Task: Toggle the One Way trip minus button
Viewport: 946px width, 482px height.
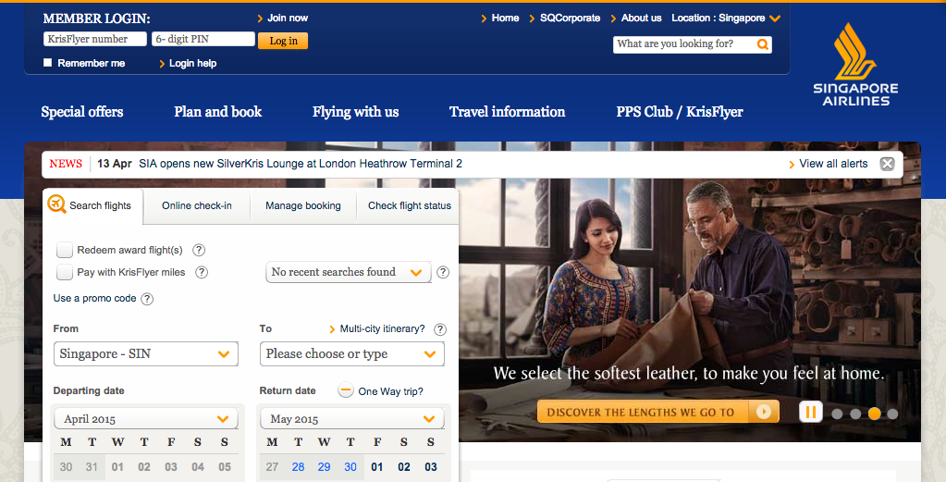Action: (345, 390)
